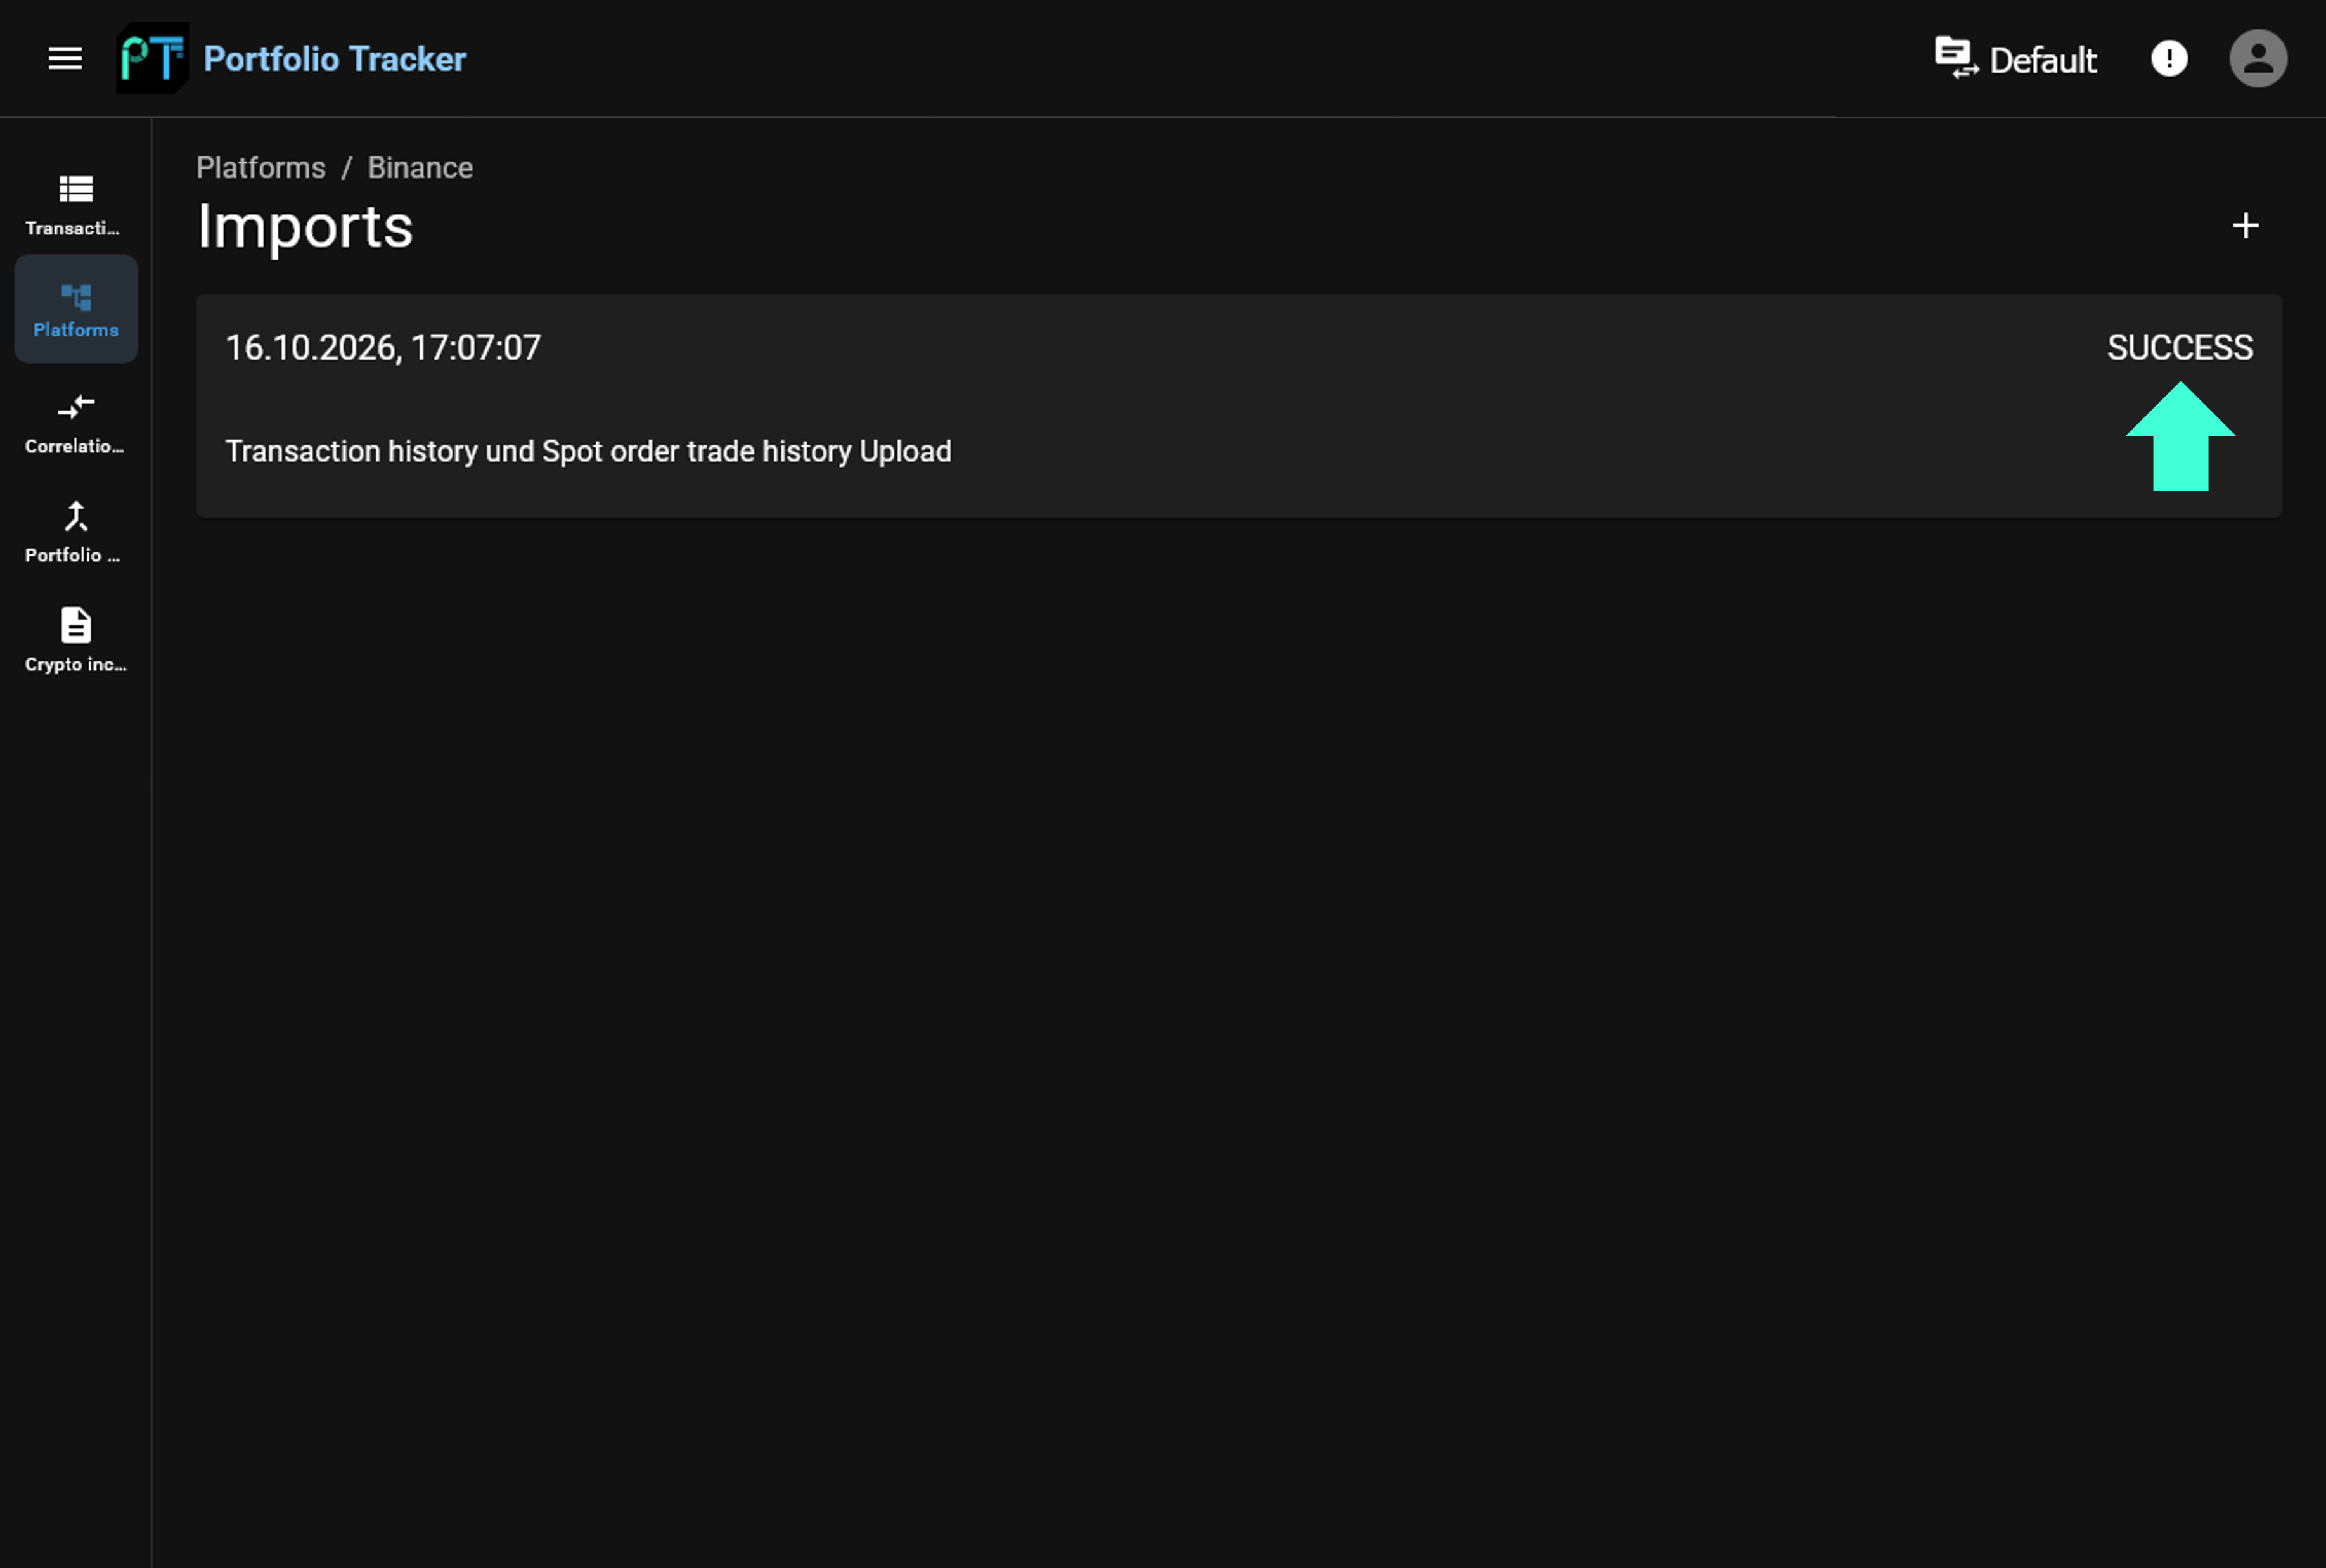Screen dimensions: 2326x1568
Task: Open the exclamation alerts icon
Action: [2169, 59]
